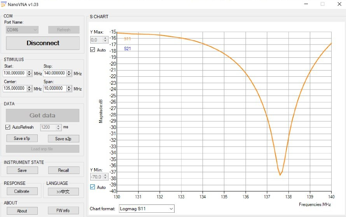
Task: Toggle the Y Max Auto checkbox
Action: pos(93,50)
